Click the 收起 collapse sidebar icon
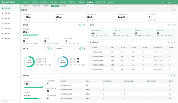 3,101
